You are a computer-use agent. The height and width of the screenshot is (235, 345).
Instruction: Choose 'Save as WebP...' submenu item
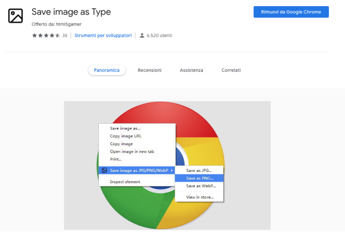pos(199,186)
